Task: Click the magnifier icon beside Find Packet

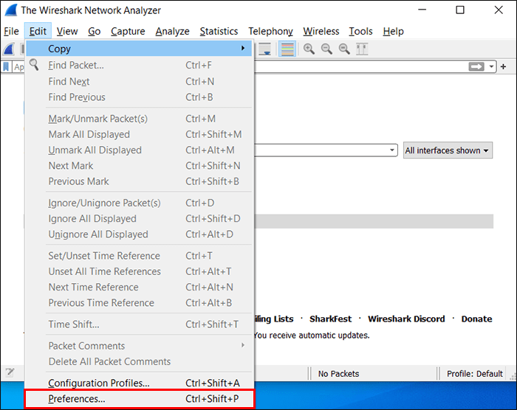Action: (34, 65)
